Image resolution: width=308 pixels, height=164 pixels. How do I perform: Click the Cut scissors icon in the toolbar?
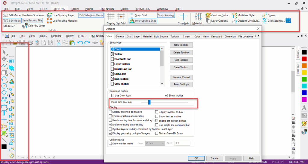click(58, 43)
